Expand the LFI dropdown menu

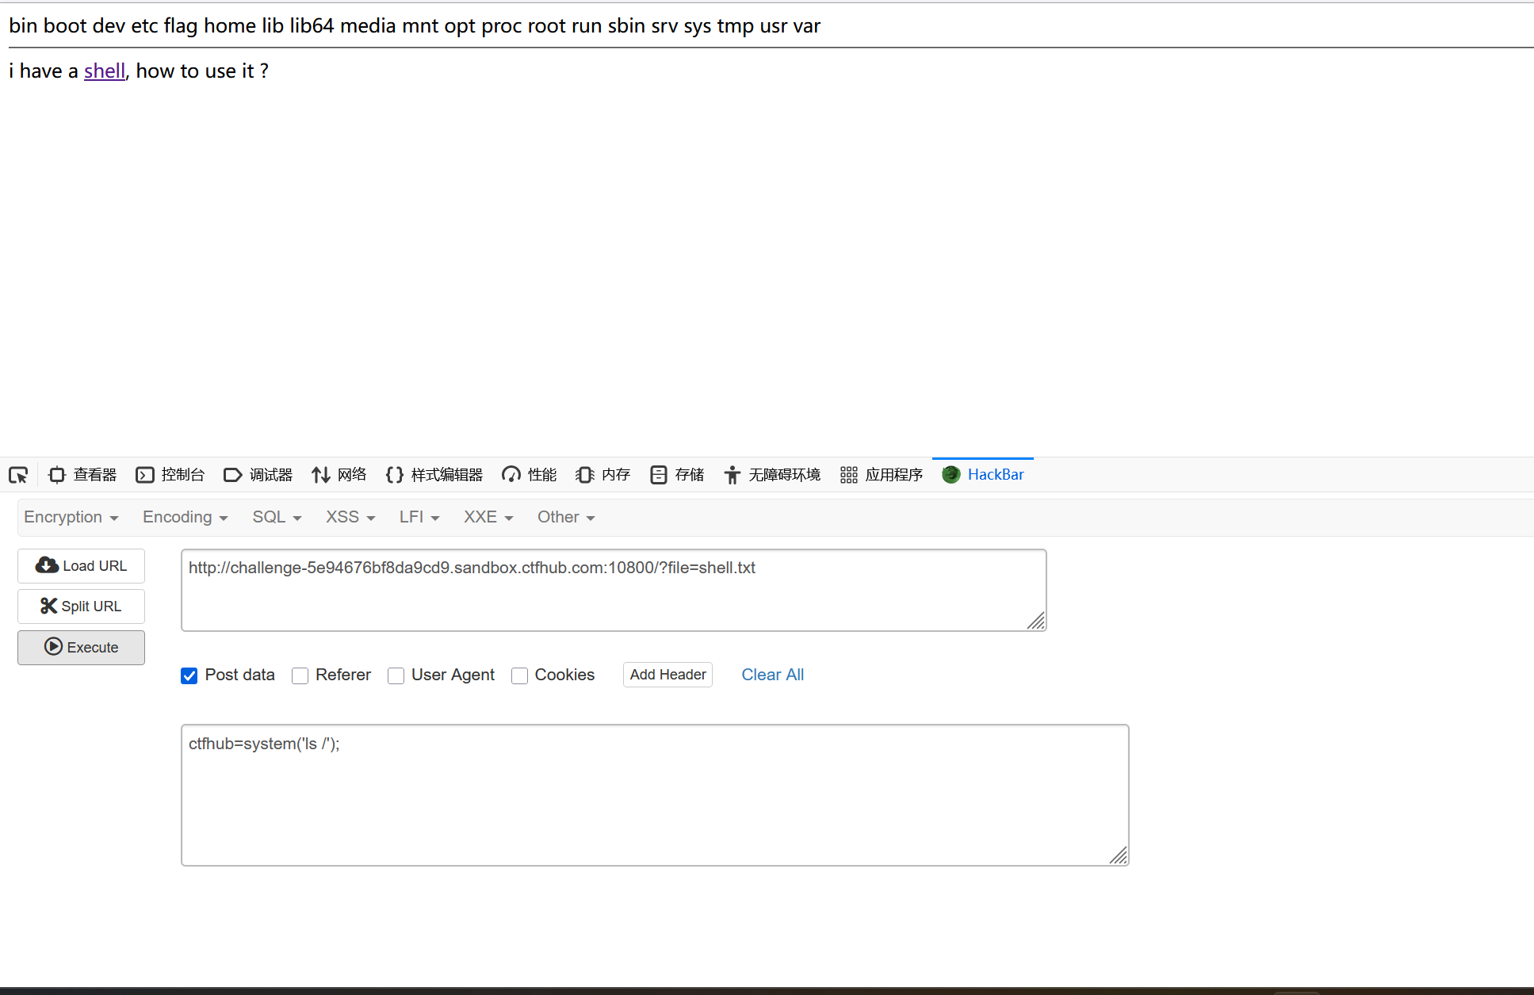pos(419,517)
